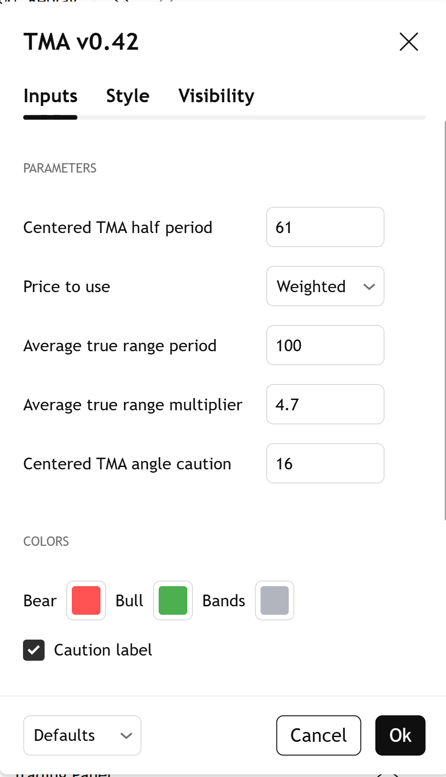
Task: Confirm settings with the Ok button
Action: click(400, 735)
